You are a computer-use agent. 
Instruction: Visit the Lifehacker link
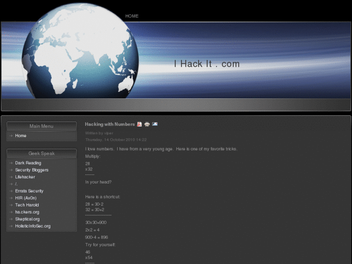pos(25,177)
